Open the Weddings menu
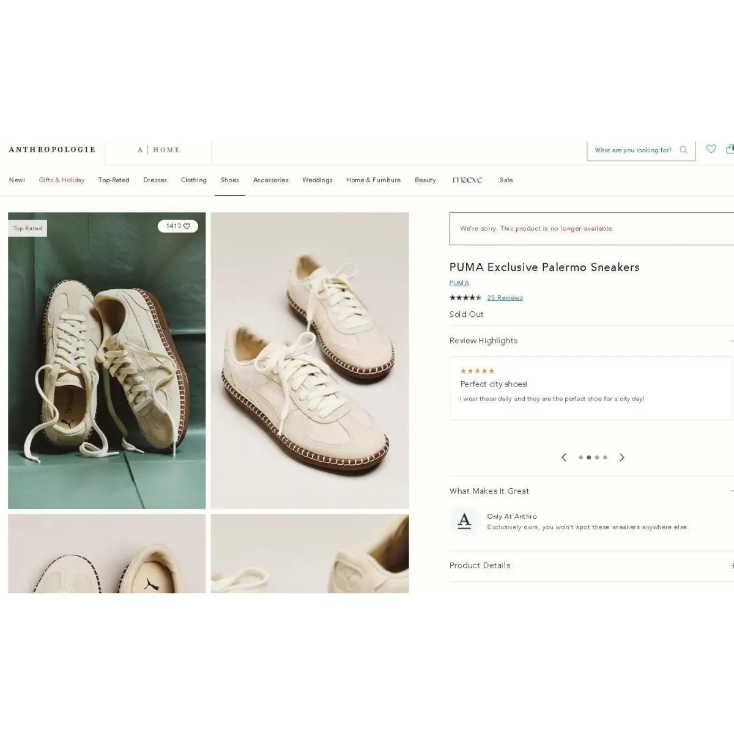Screen dimensions: 734x734 pos(317,180)
